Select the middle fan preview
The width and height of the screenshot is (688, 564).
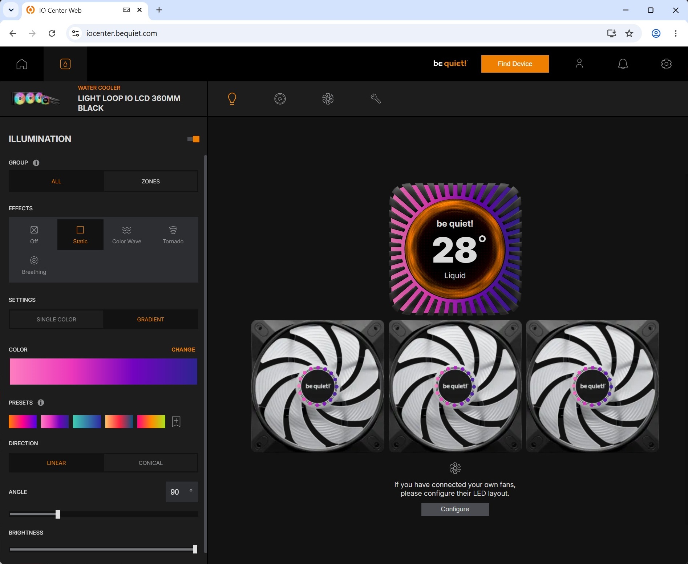pyautogui.click(x=455, y=386)
